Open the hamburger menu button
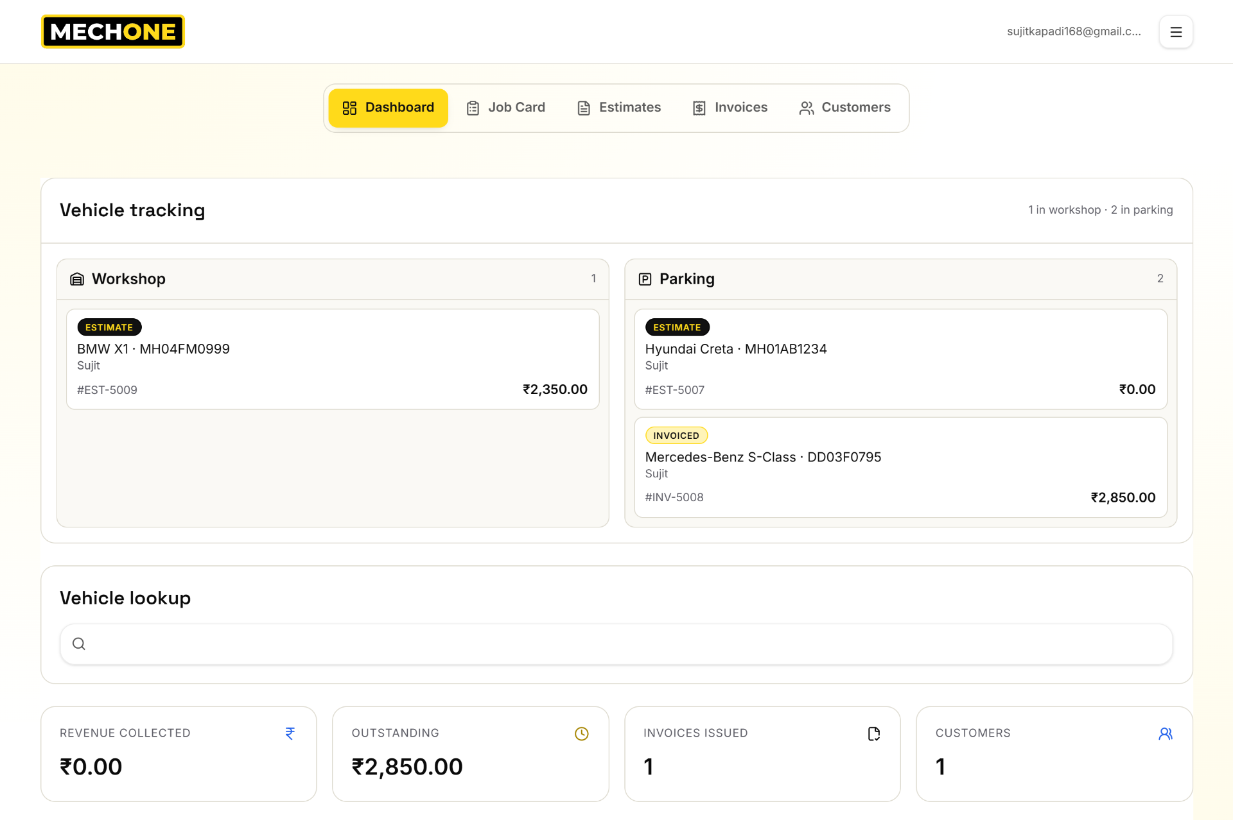 [x=1176, y=32]
